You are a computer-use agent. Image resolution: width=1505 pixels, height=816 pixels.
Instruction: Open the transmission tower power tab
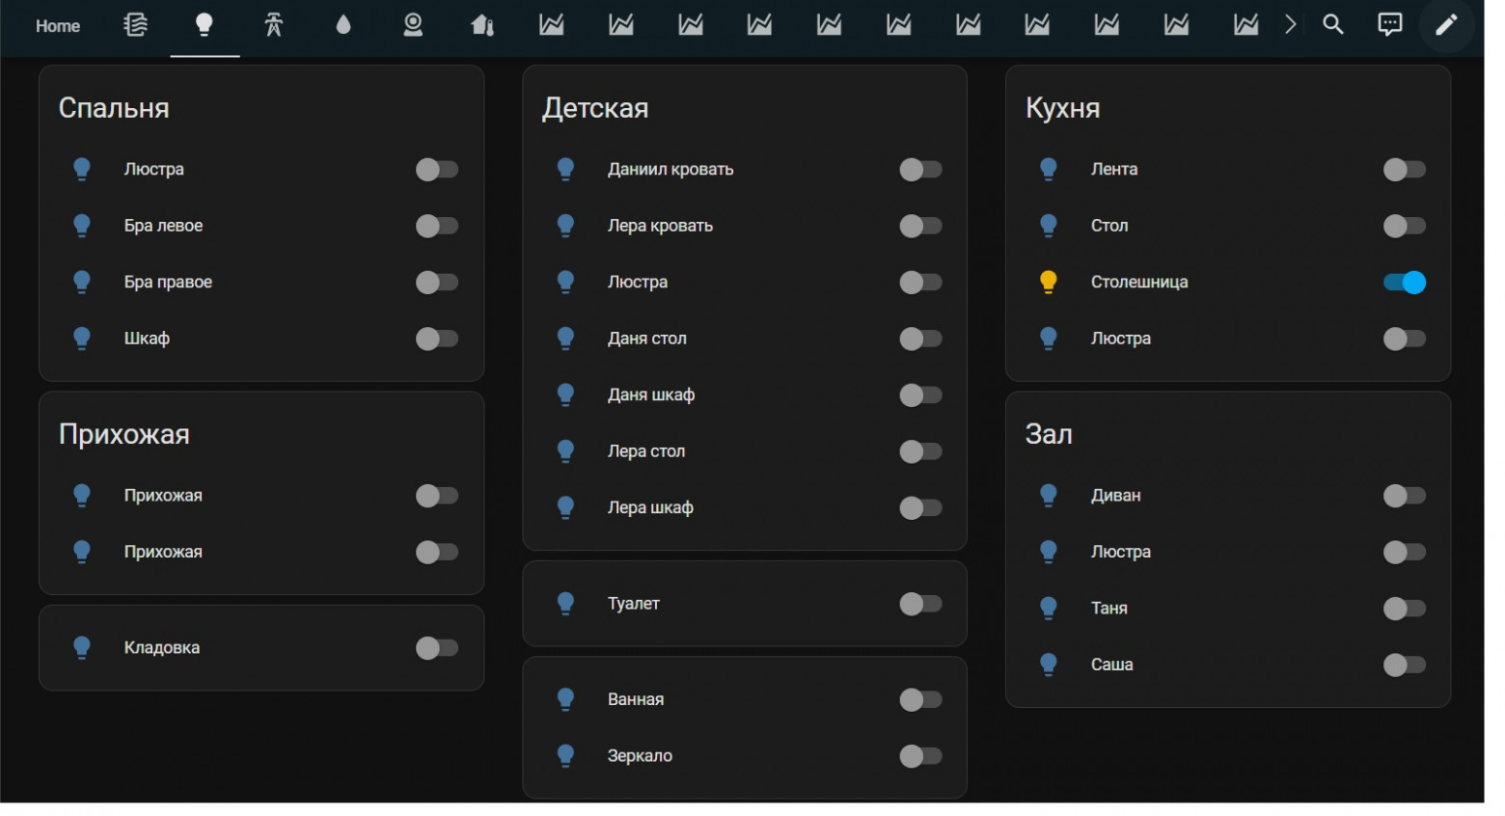click(x=274, y=25)
